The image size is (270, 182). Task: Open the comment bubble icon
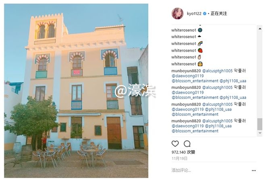[x=187, y=144]
